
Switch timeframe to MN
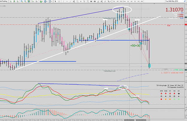(142, 1)
